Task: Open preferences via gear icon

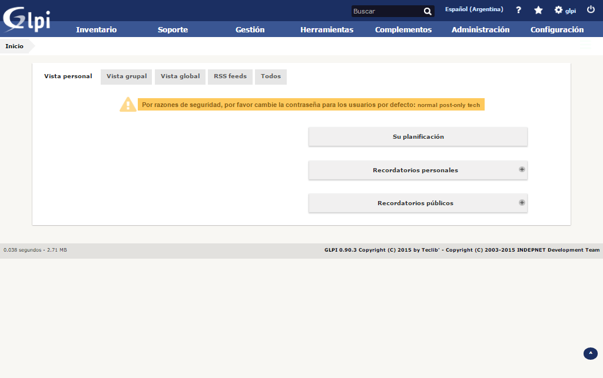Action: coord(558,10)
